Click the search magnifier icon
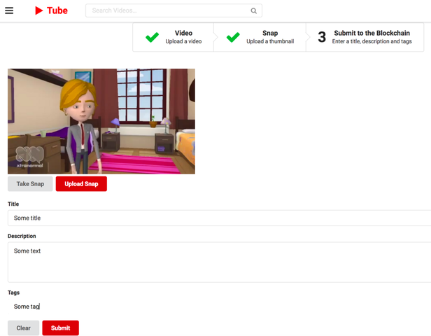This screenshot has height=336, width=431. [x=253, y=10]
